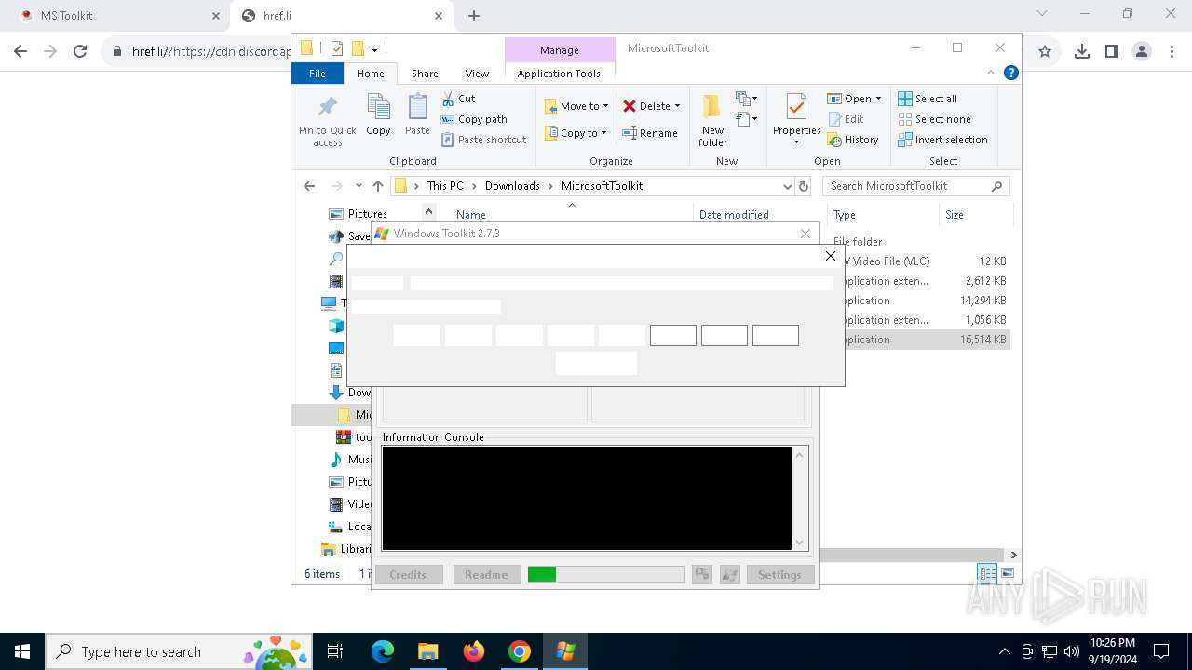Click the Rename ribbon command
Screen dimensions: 1192x670
[650, 133]
